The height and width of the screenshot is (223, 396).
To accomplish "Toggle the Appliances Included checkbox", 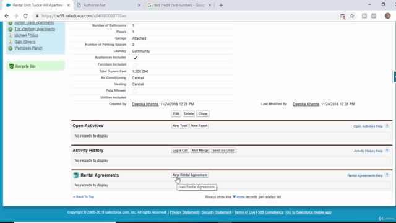I will click(x=136, y=58).
